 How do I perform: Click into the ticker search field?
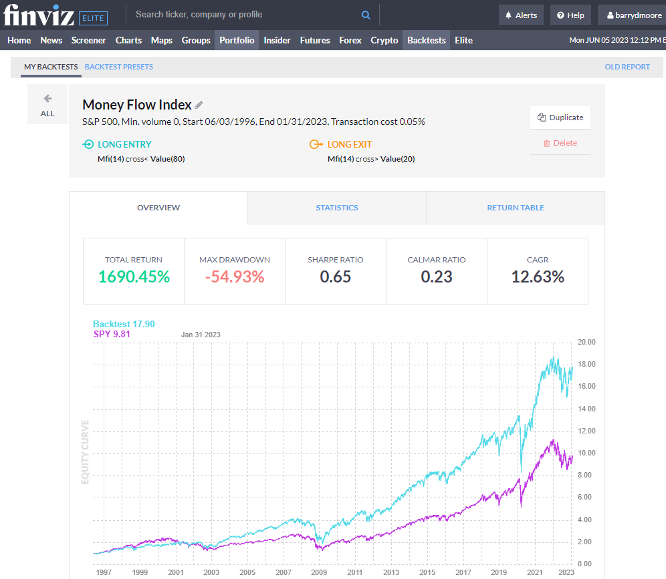point(244,15)
